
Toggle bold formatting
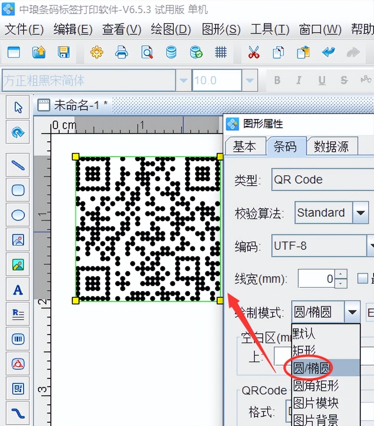point(277,80)
